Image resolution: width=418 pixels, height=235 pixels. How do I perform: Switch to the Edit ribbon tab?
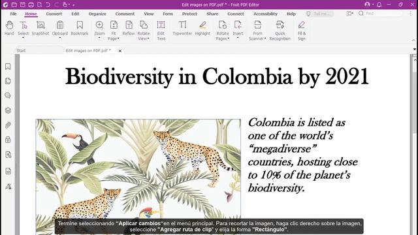point(75,14)
